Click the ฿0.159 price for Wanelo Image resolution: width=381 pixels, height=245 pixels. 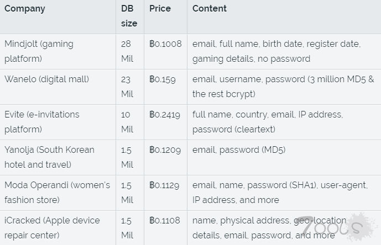[x=163, y=79]
